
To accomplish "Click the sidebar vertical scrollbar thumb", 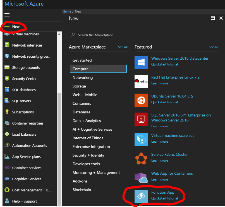I will pyautogui.click(x=59, y=149).
